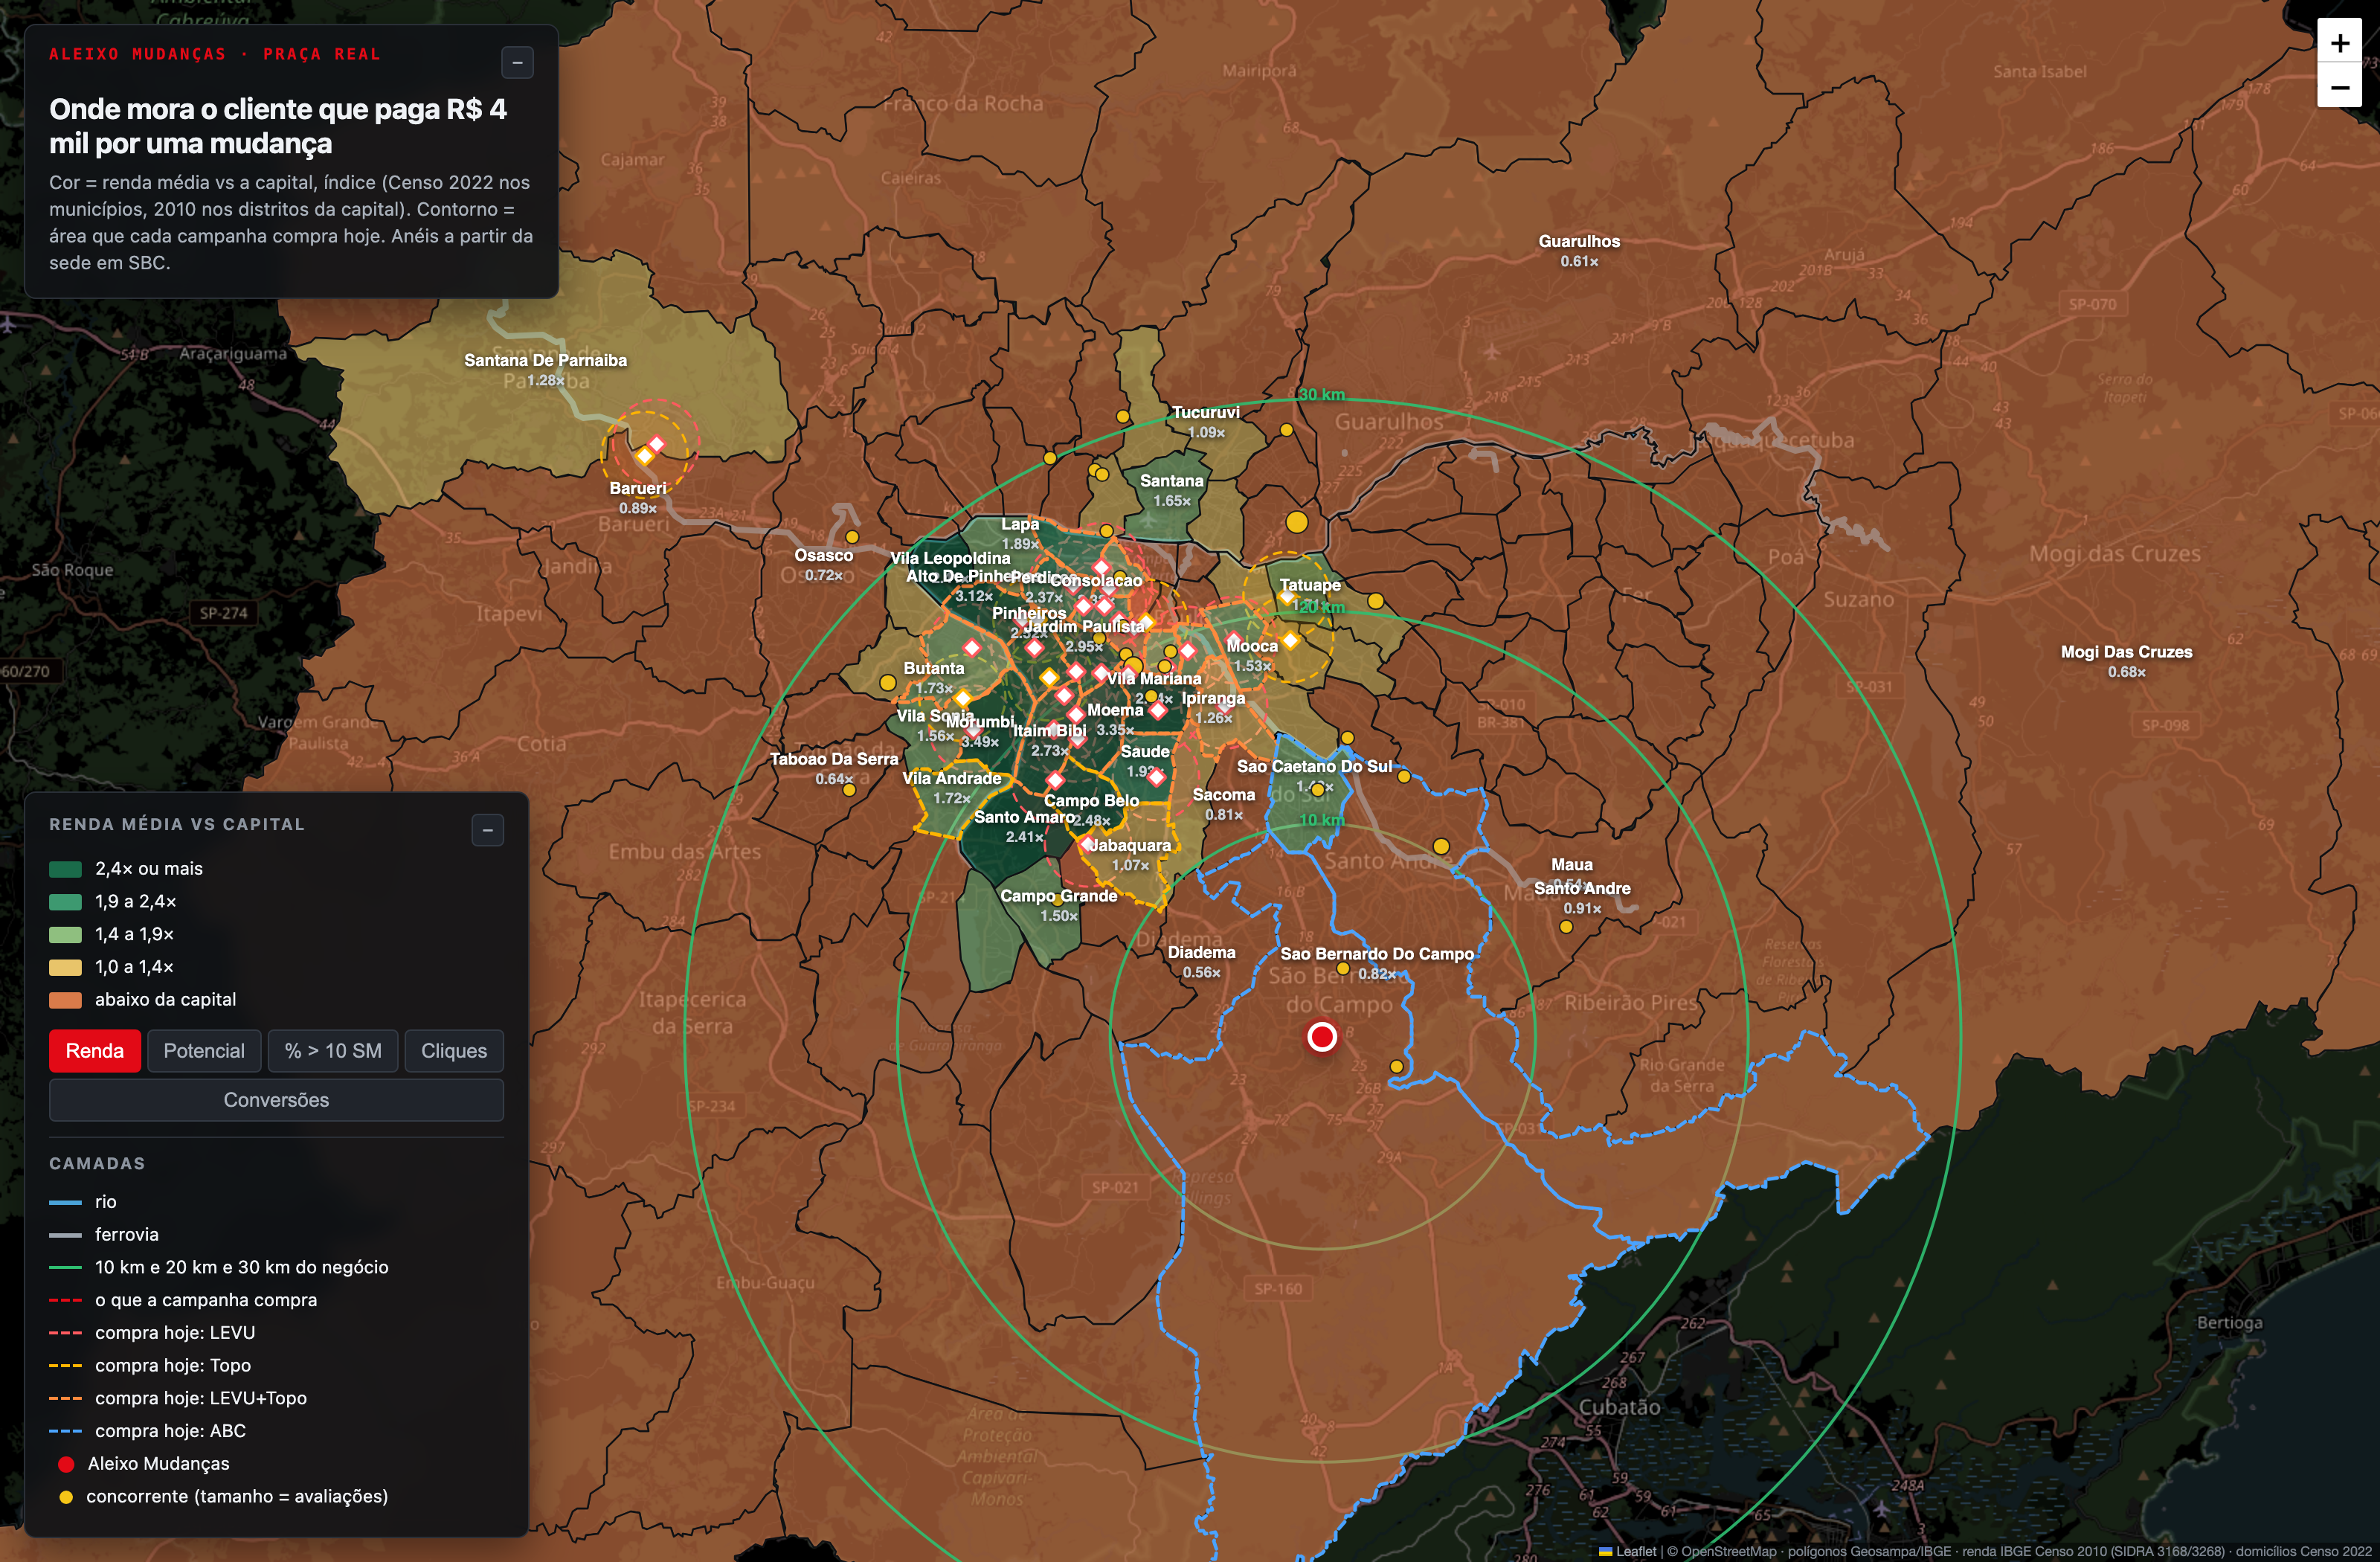The image size is (2380, 1562).
Task: Click the Lapa 1.89× label
Action: [x=1020, y=533]
